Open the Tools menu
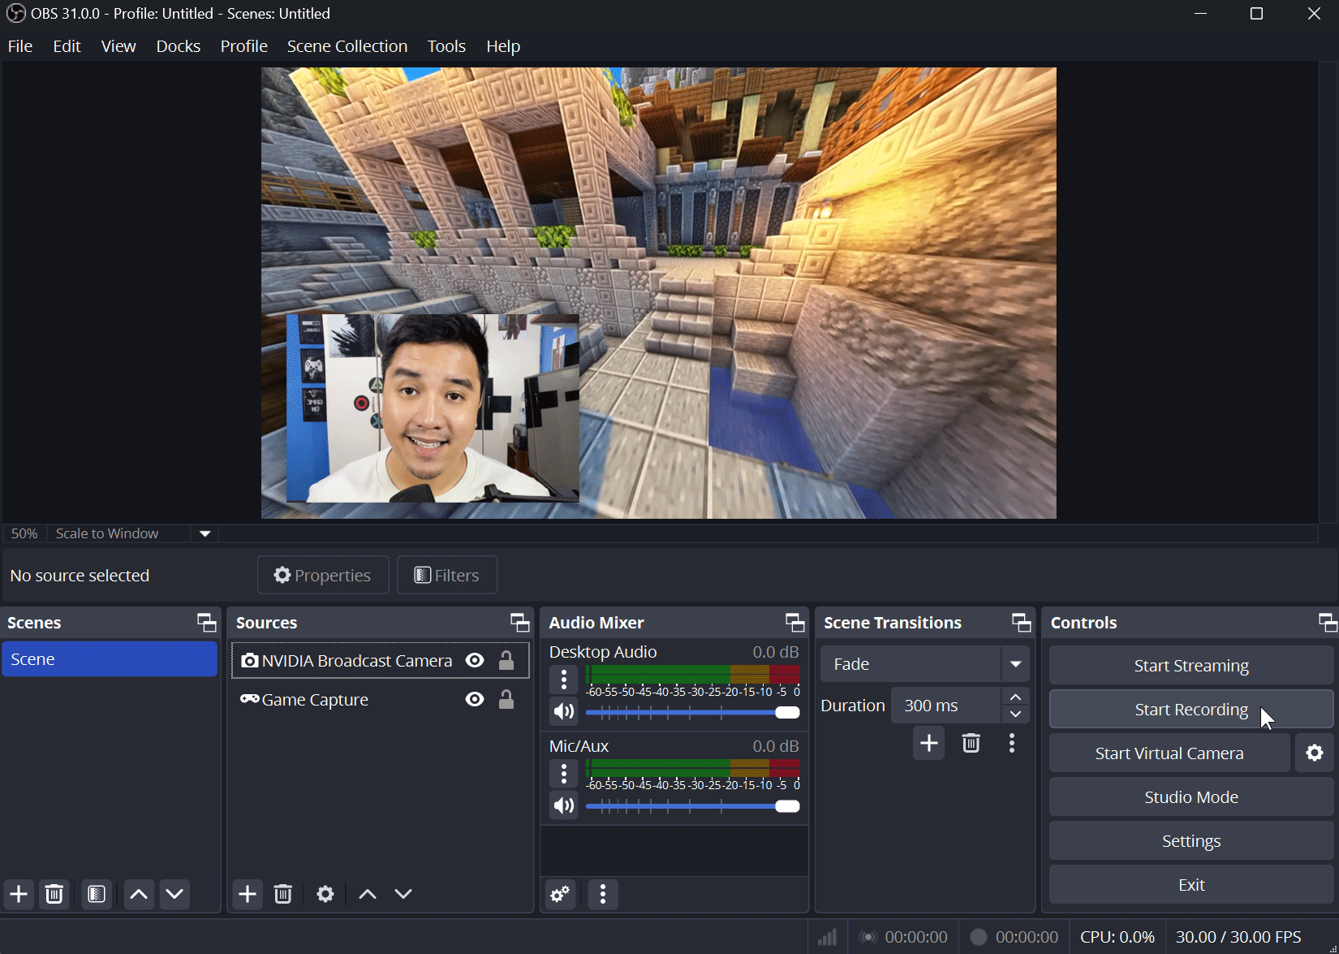 click(446, 46)
